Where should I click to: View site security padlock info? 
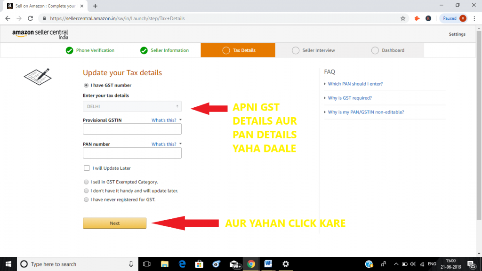point(44,18)
